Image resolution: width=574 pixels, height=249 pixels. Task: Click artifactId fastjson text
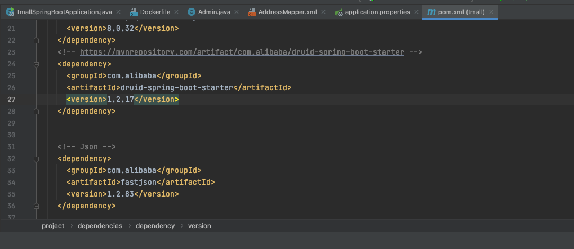[x=139, y=182]
